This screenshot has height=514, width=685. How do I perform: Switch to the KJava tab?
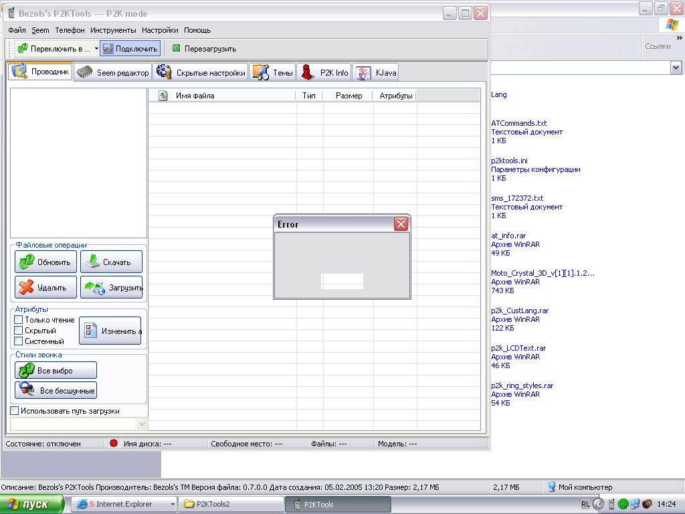[376, 72]
